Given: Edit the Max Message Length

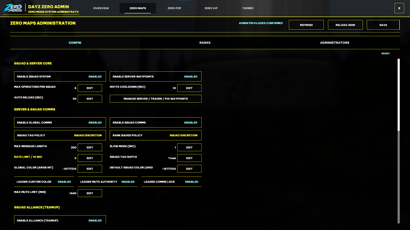Looking at the screenshot, I should (x=90, y=147).
